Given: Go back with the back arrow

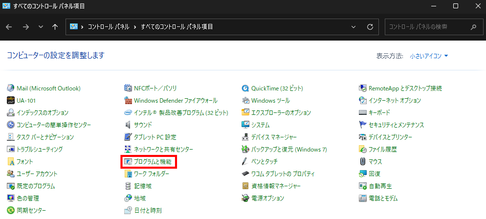Looking at the screenshot, I should (9, 27).
